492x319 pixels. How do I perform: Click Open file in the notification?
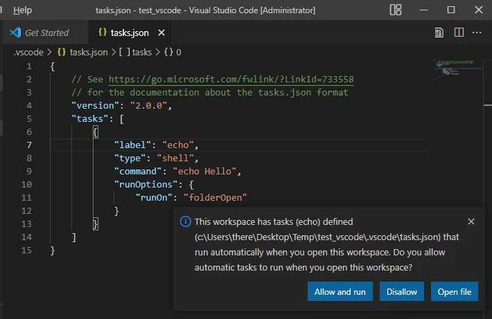point(455,291)
